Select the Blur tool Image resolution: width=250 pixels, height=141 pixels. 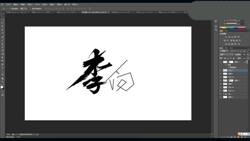pyautogui.click(x=2, y=57)
